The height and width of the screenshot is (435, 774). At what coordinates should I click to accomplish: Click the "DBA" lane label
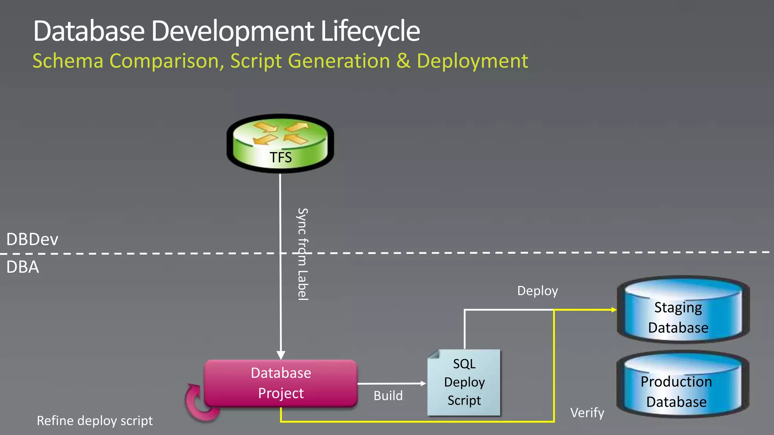(23, 267)
